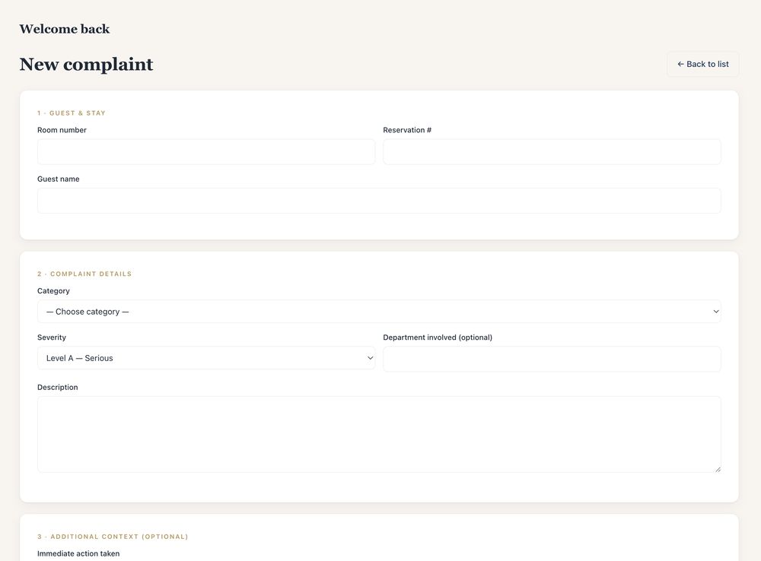Click the Immediate action taken label

78,553
